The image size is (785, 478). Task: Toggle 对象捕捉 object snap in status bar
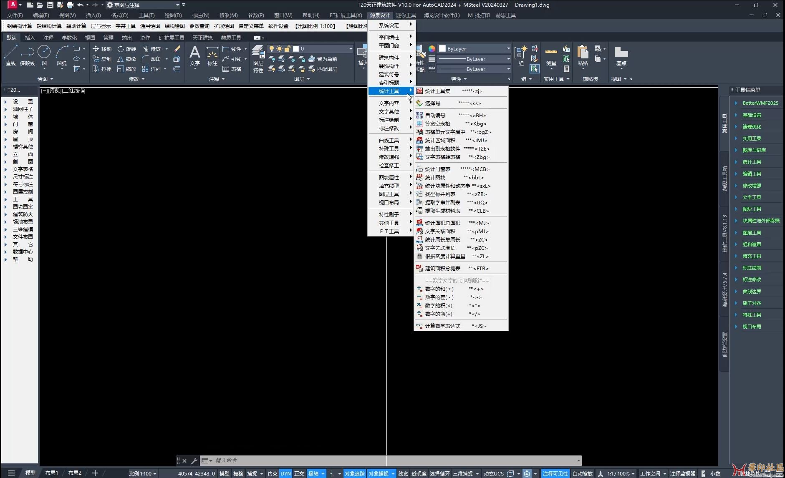pos(378,473)
